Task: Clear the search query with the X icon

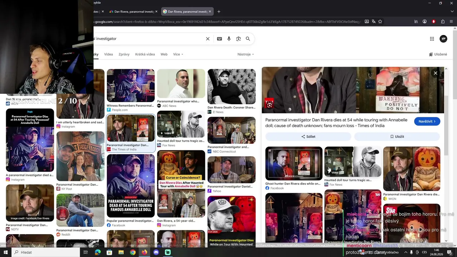Action: (208, 39)
